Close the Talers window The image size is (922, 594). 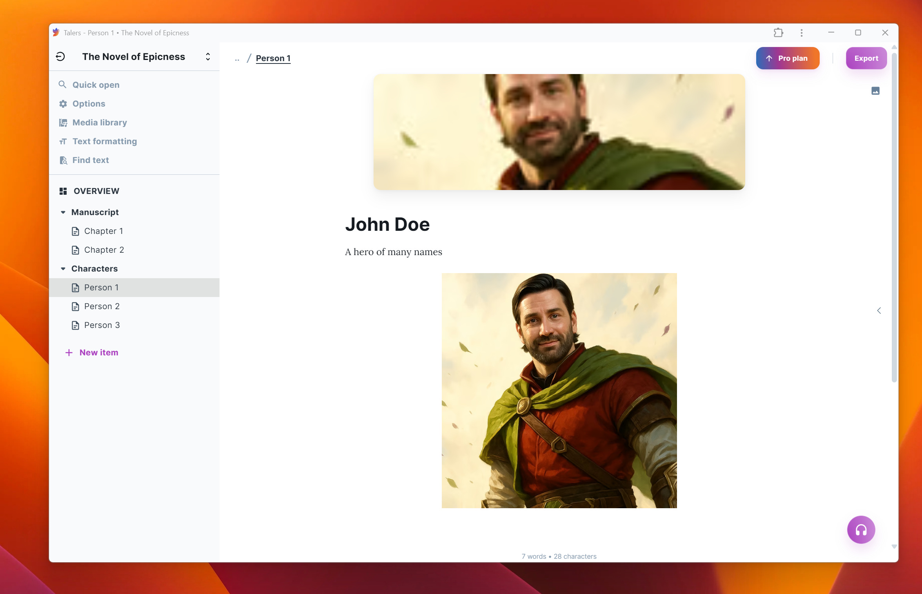coord(885,33)
